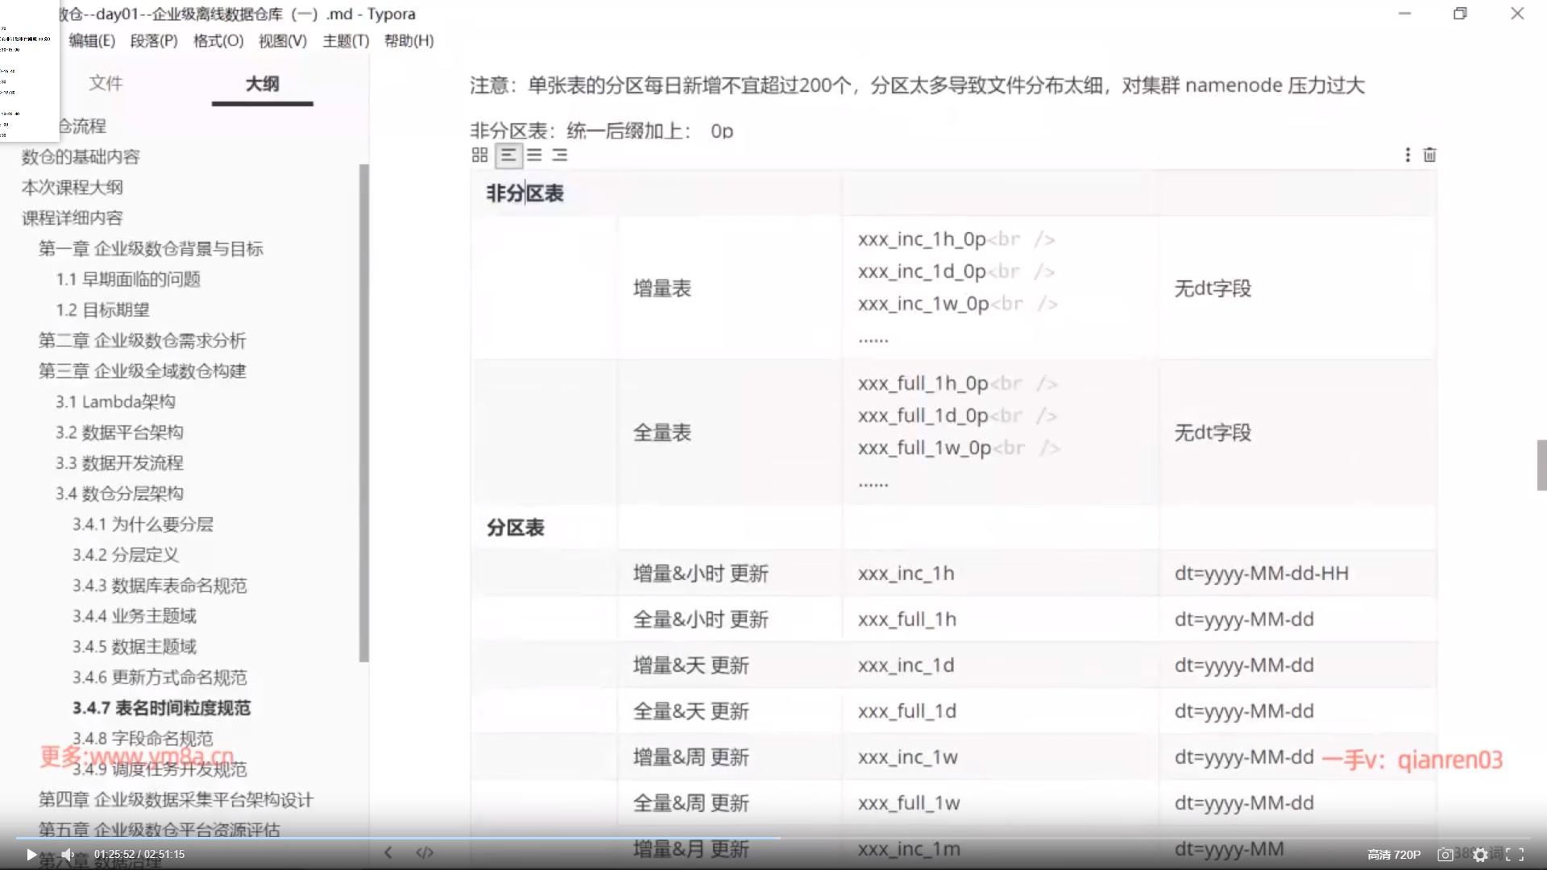
Task: Open the 主题(T) menu
Action: [346, 41]
